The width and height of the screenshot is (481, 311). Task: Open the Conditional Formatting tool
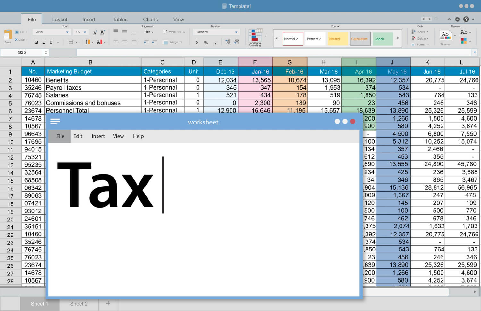click(x=255, y=37)
